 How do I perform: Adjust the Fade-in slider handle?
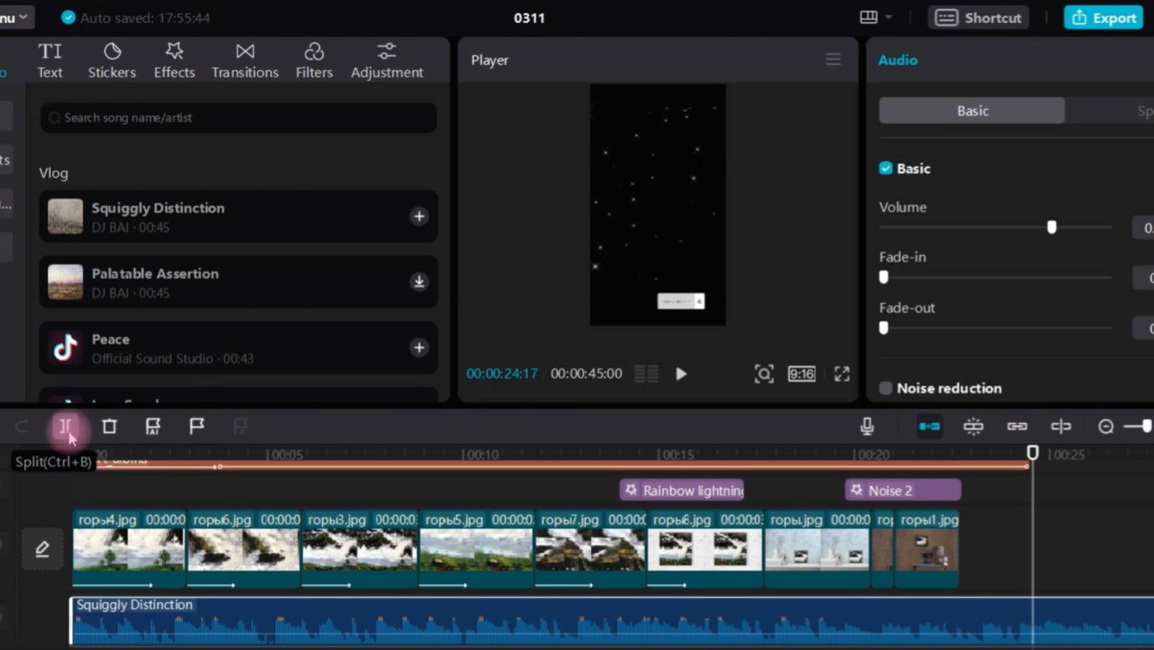point(883,277)
